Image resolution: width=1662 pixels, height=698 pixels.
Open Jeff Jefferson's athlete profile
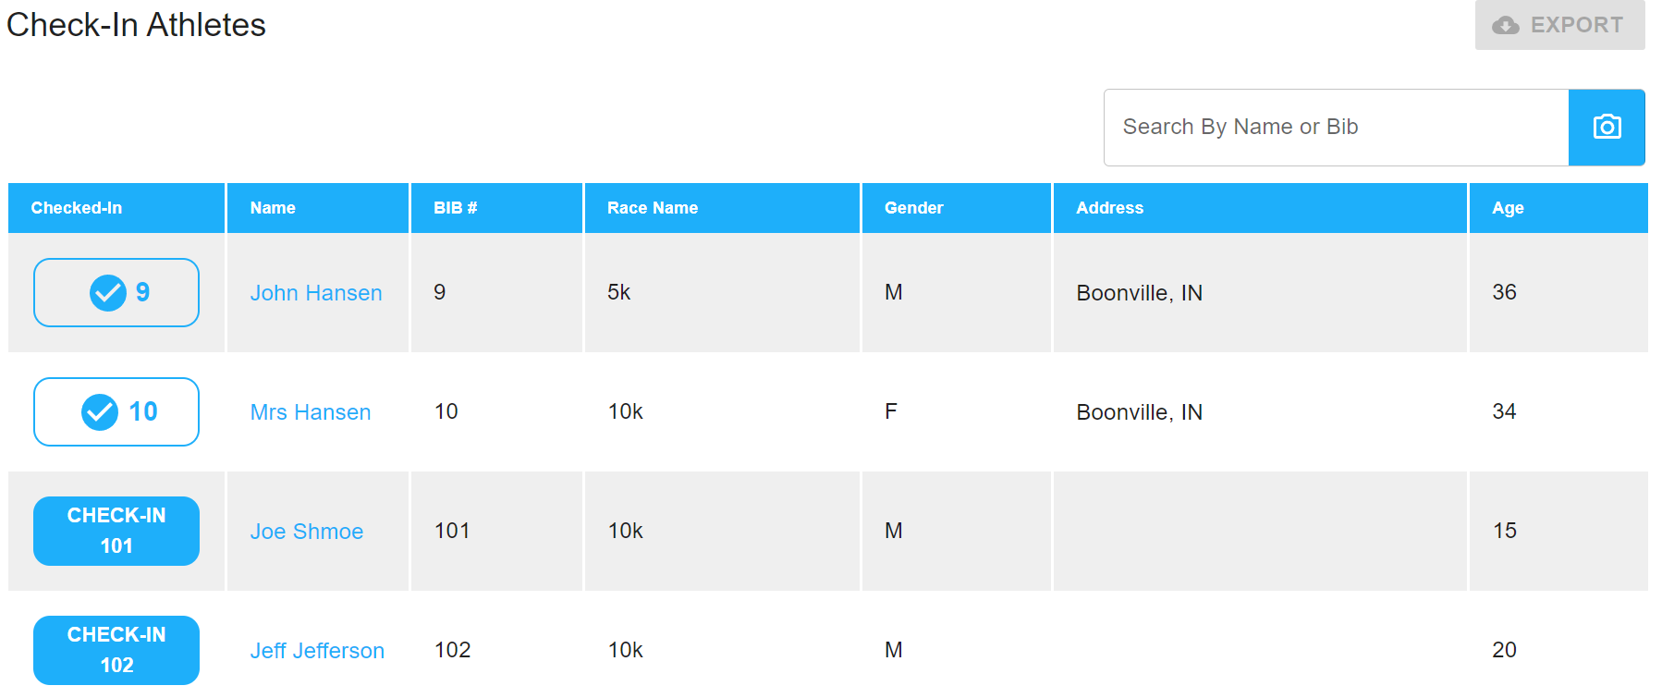[316, 651]
